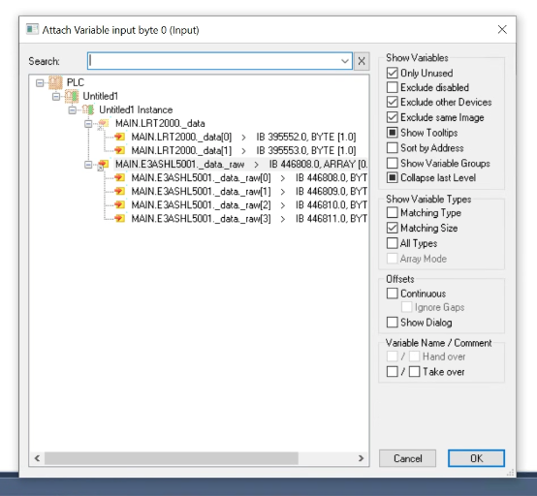
Task: Confirm with the OK button
Action: (476, 458)
